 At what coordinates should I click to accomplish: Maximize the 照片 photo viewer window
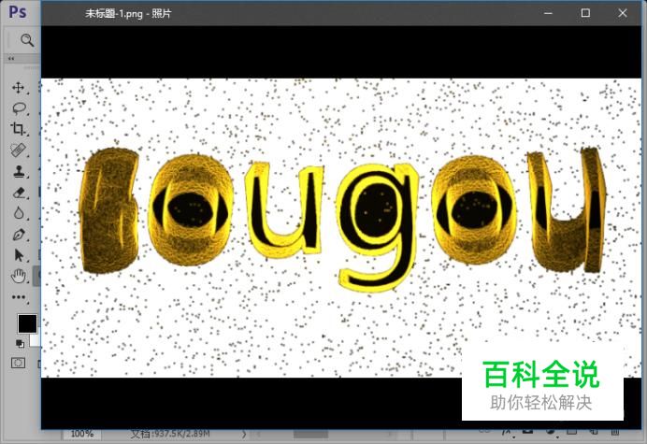pyautogui.click(x=585, y=13)
